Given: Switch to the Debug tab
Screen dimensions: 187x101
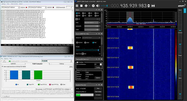Looking at the screenshot, I should pos(62,64).
